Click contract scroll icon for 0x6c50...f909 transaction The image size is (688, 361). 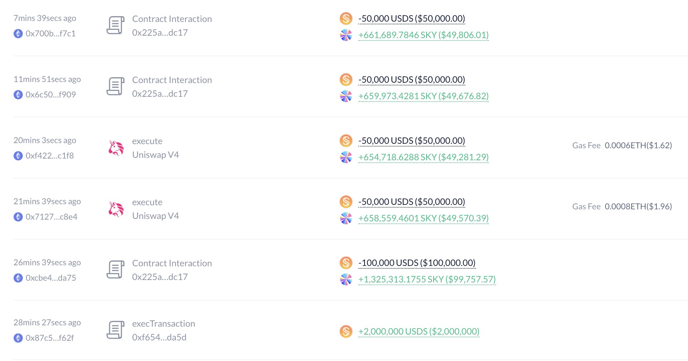(x=115, y=86)
